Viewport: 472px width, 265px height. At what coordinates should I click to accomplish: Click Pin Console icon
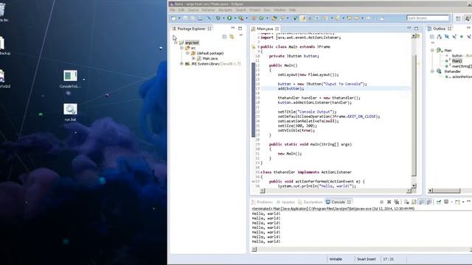tap(439, 202)
